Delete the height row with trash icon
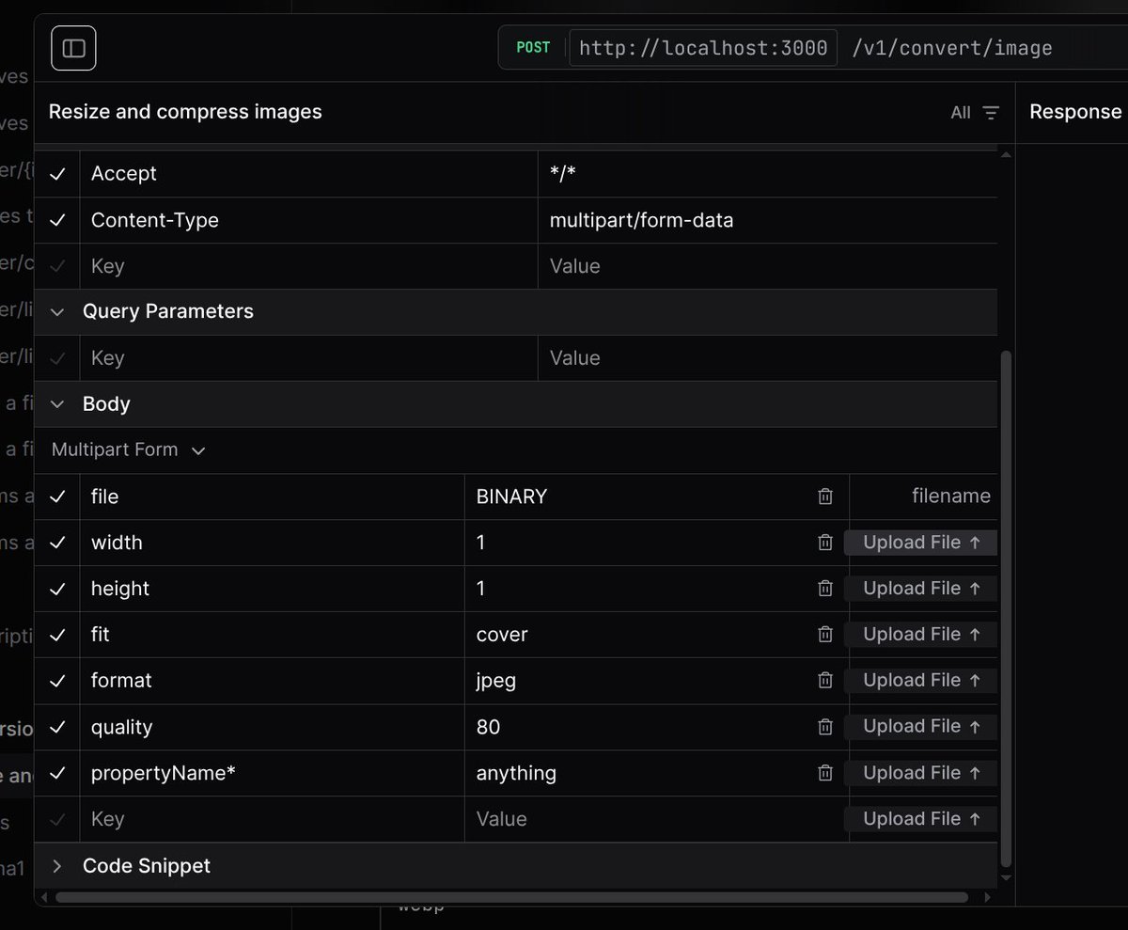Image resolution: width=1128 pixels, height=930 pixels. (825, 589)
